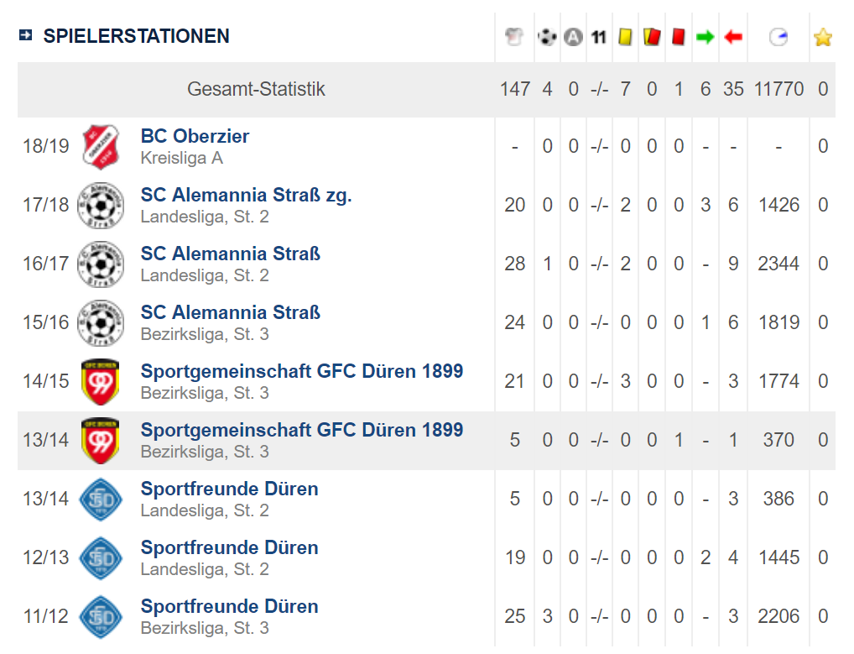Click the gold star column icon

[x=823, y=37]
